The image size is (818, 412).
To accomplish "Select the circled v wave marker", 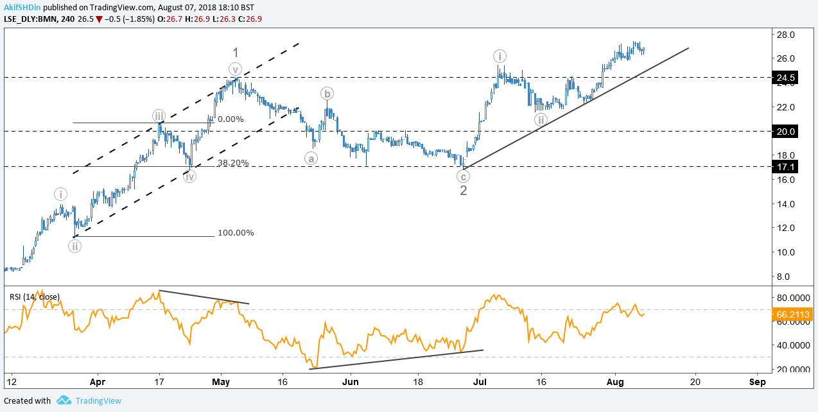I will click(236, 69).
